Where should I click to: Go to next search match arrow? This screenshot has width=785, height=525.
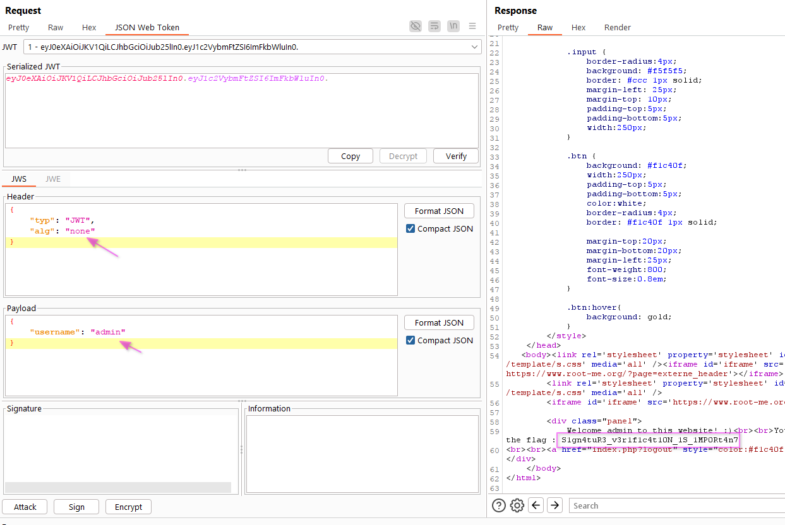click(554, 505)
